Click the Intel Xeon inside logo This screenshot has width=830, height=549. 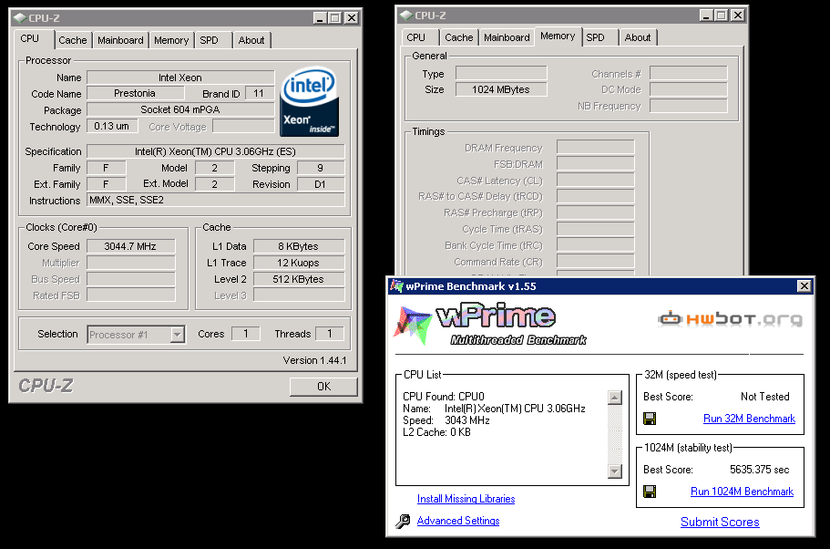point(309,101)
